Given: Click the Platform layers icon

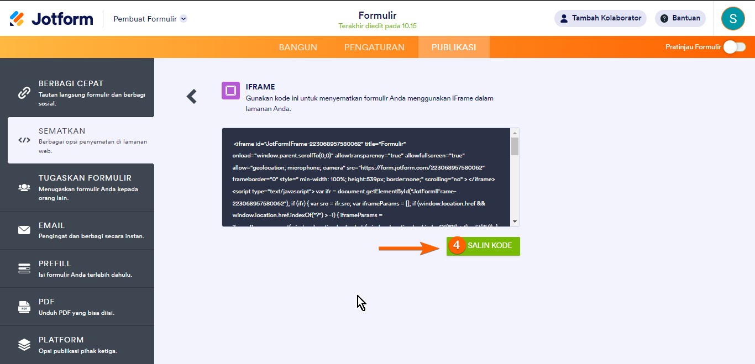Looking at the screenshot, I should click(24, 345).
